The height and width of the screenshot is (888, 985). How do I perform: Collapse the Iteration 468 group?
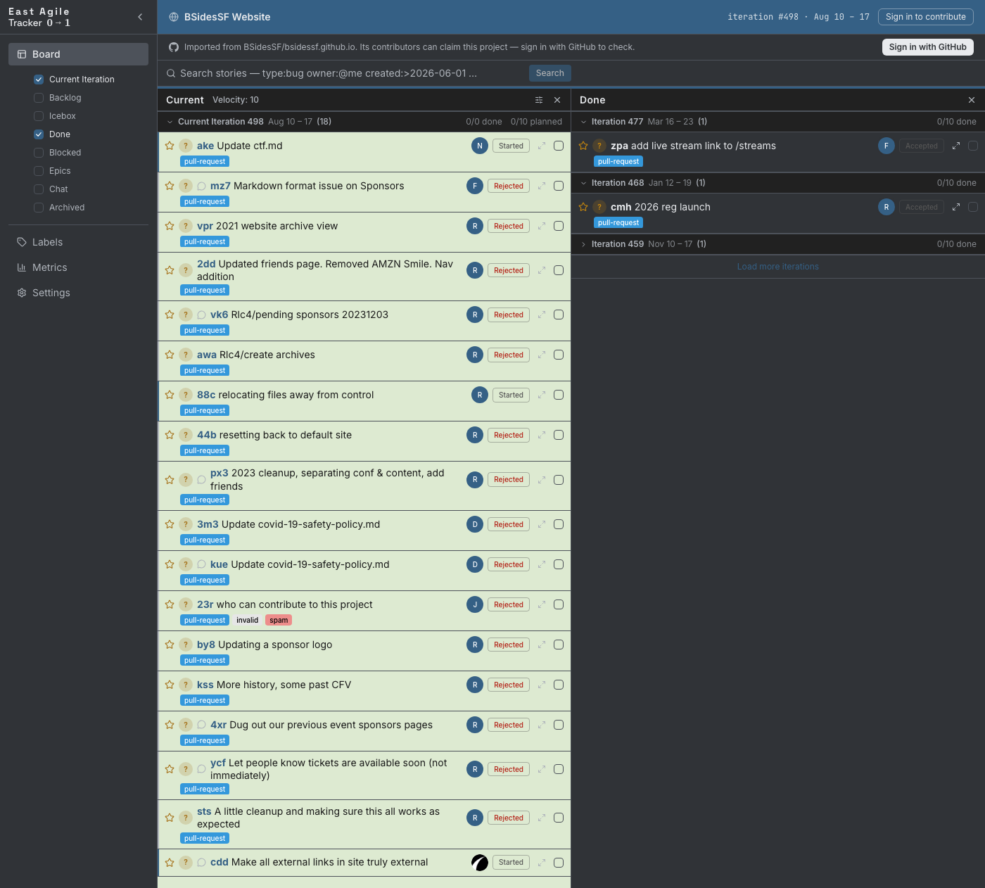(583, 183)
